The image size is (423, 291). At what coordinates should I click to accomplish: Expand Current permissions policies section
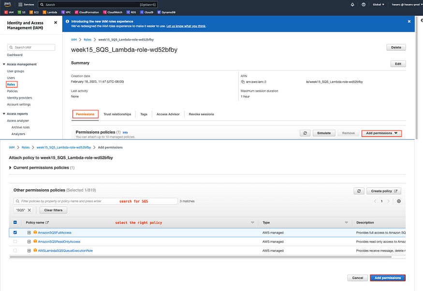[10, 167]
